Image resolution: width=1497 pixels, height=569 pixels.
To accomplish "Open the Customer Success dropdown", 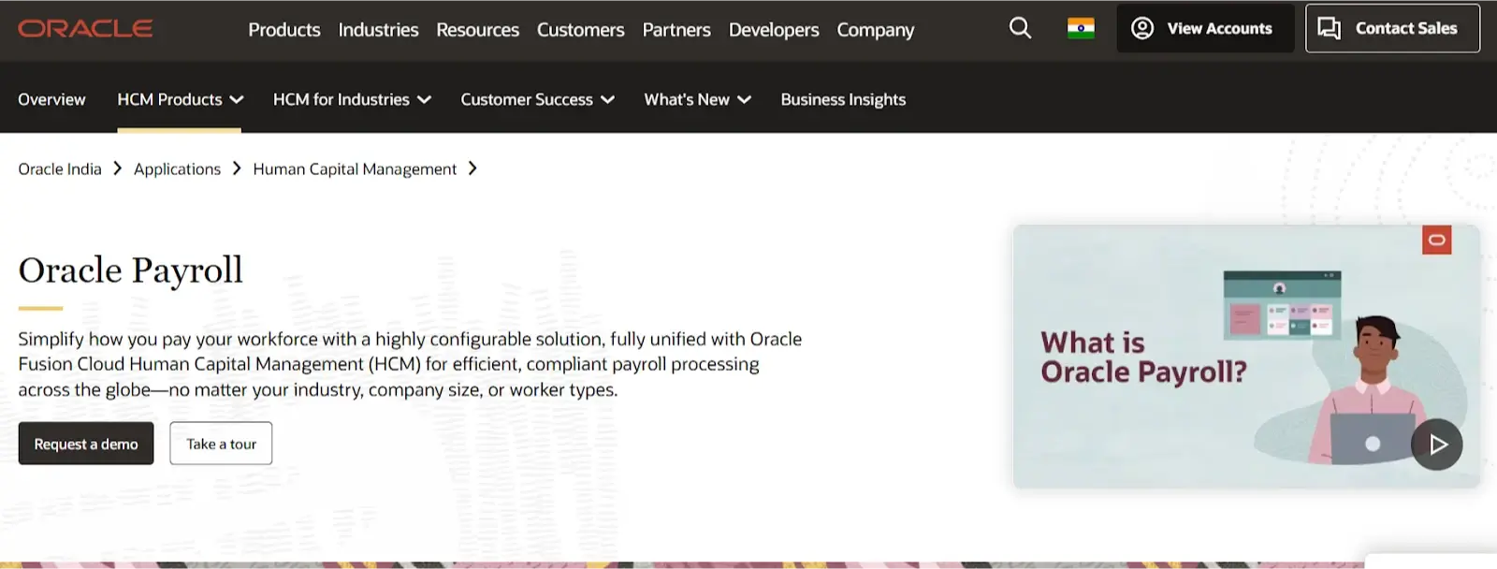I will [537, 99].
